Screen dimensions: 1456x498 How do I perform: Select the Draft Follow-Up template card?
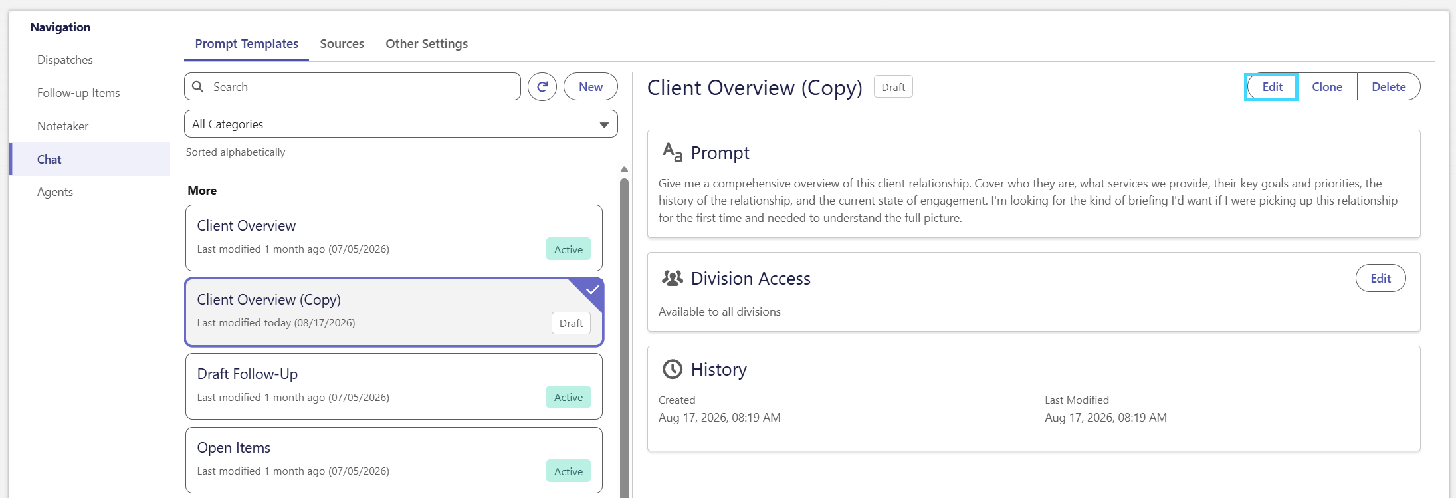(x=394, y=386)
